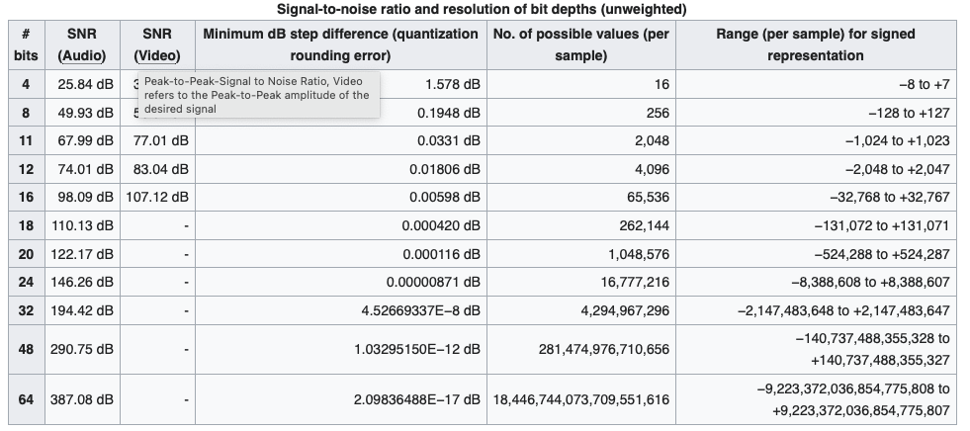The height and width of the screenshot is (431, 970).
Task: Select the minimum dB step difference header
Action: 340,45
